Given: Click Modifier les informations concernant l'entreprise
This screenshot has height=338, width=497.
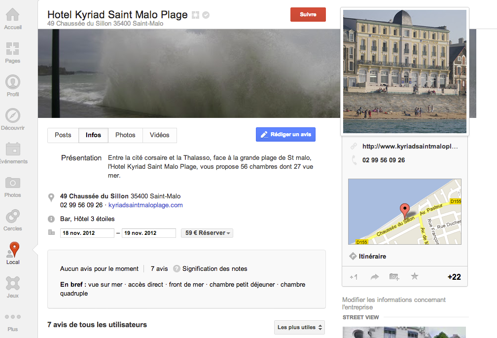Looking at the screenshot, I should click(394, 303).
